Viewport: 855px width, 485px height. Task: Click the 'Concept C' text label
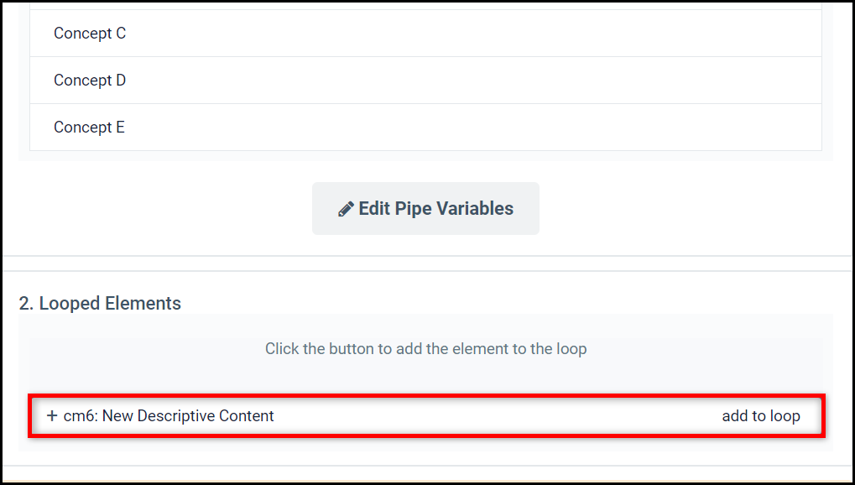point(90,34)
